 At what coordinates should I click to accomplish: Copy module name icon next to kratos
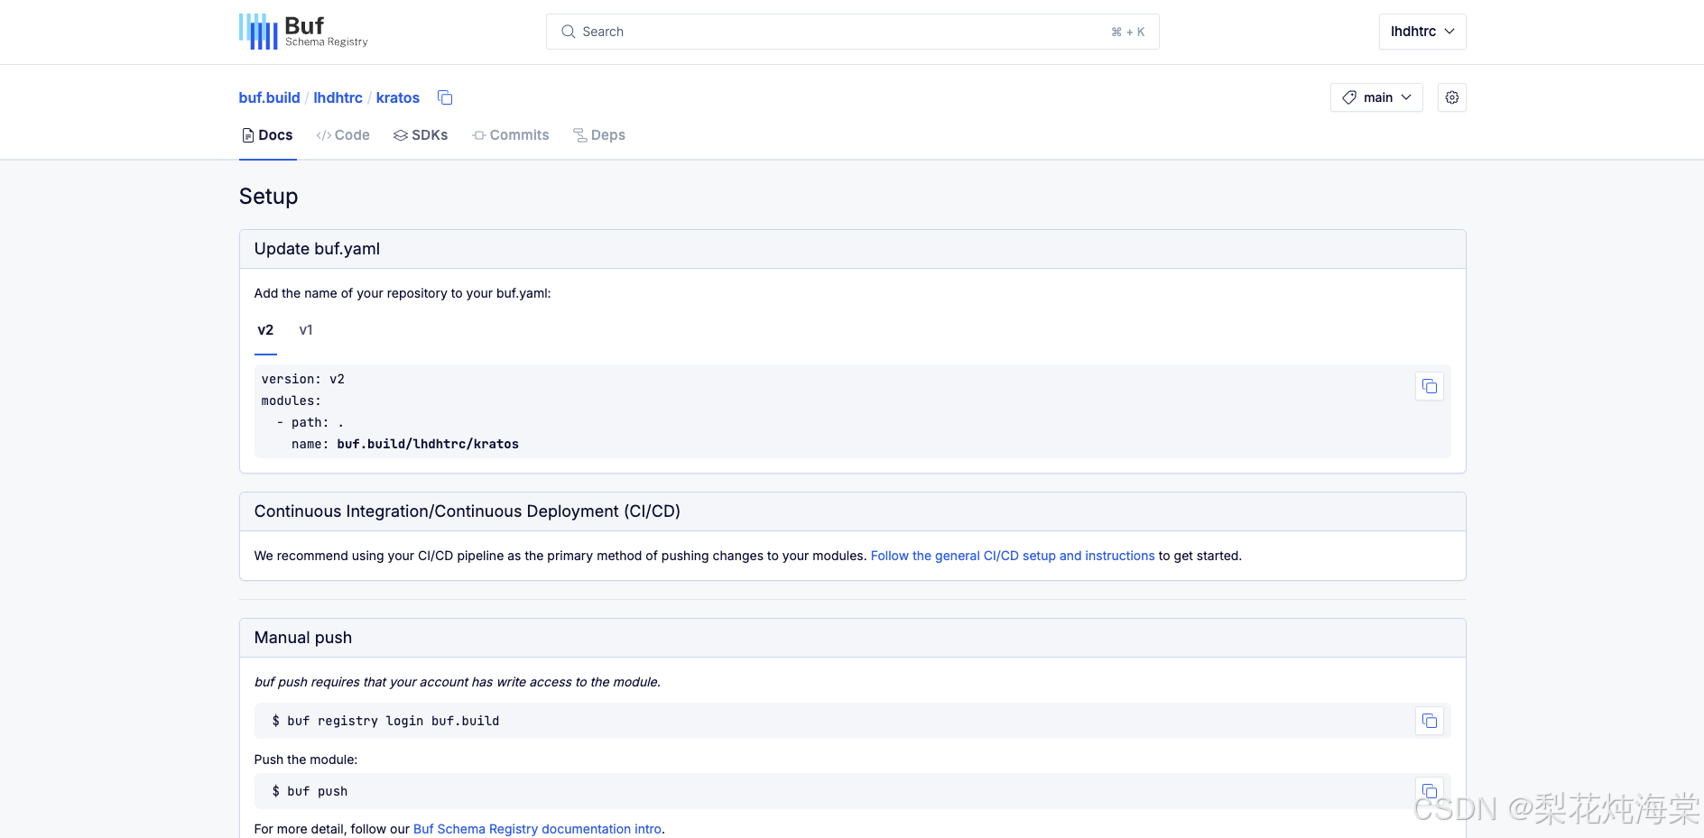pos(445,97)
